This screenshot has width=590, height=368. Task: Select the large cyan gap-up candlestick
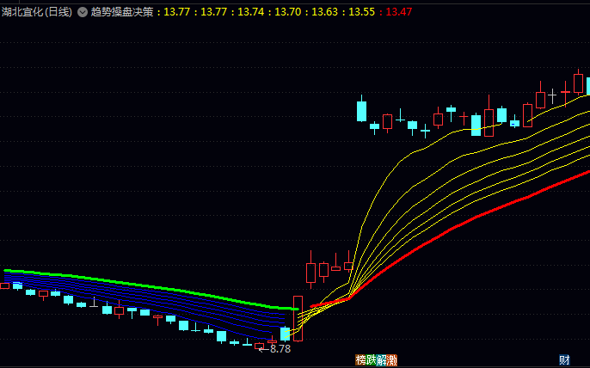[361, 111]
